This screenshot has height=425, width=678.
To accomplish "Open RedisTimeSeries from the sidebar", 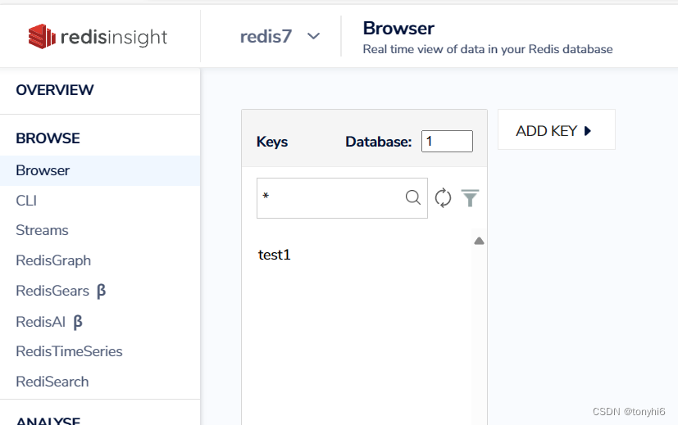I will [69, 351].
